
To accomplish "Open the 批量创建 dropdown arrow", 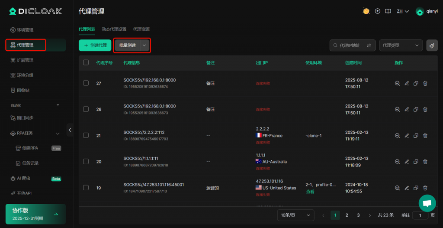I will [144, 46].
